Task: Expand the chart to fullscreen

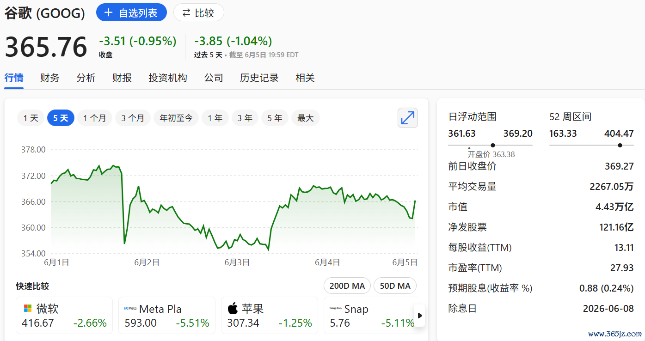Action: pyautogui.click(x=408, y=118)
